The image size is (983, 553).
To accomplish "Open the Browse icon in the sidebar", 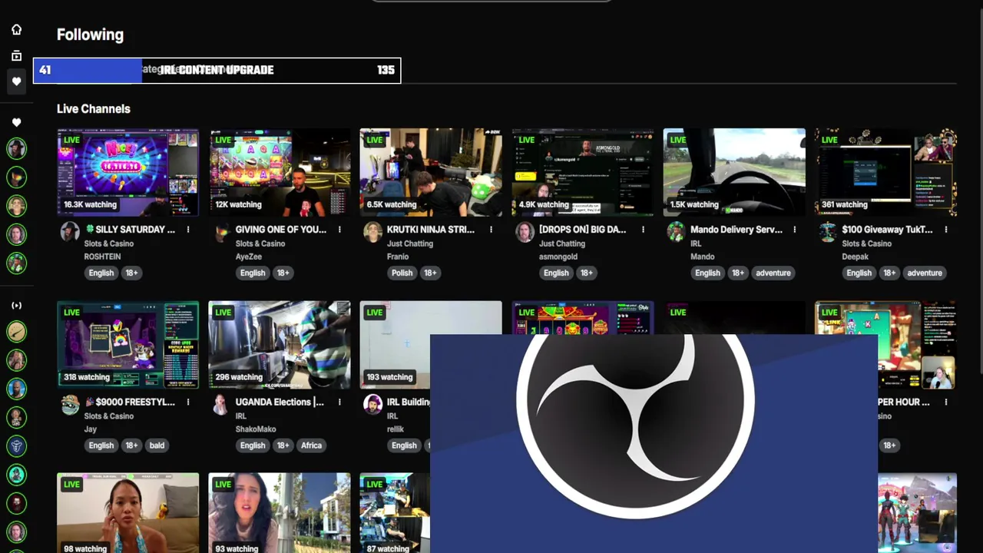I will [x=16, y=55].
